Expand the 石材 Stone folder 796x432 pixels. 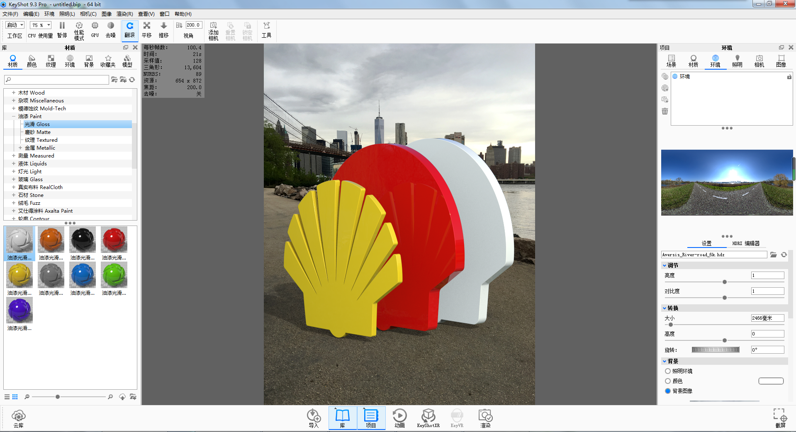(x=14, y=195)
